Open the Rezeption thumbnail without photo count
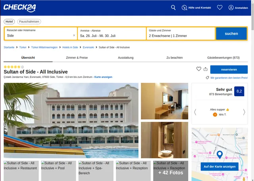Image resolution: width=254 pixels, height=181 pixels. point(133,171)
